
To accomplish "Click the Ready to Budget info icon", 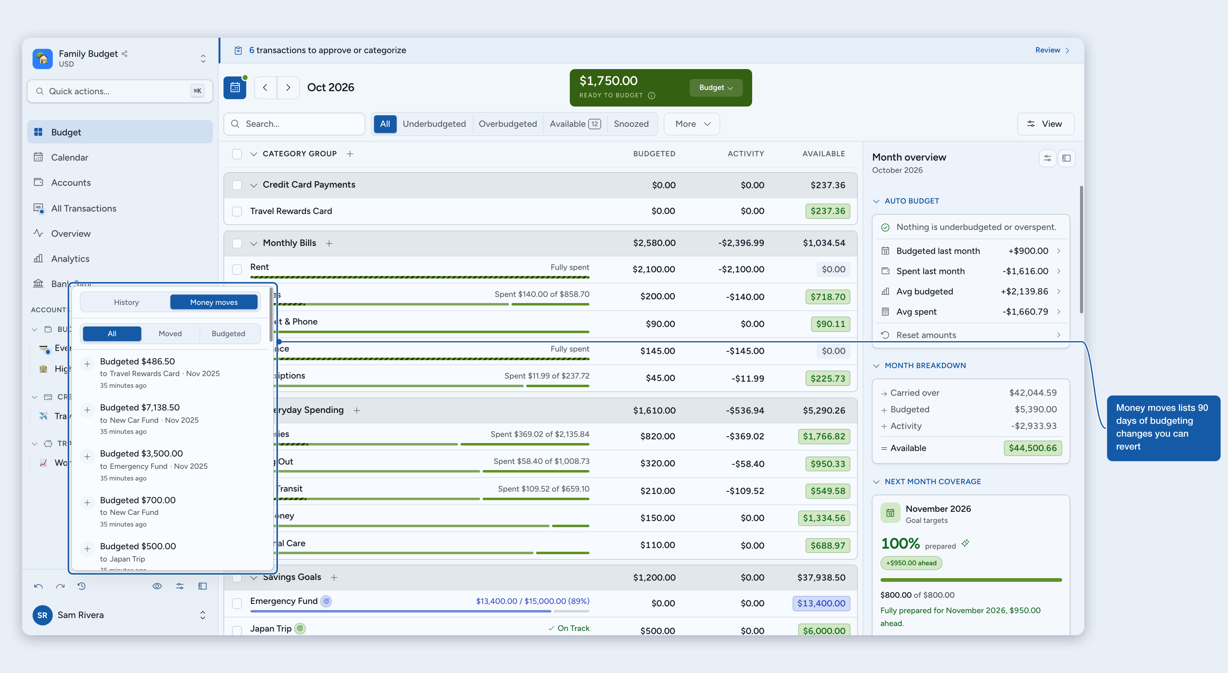I will (652, 95).
